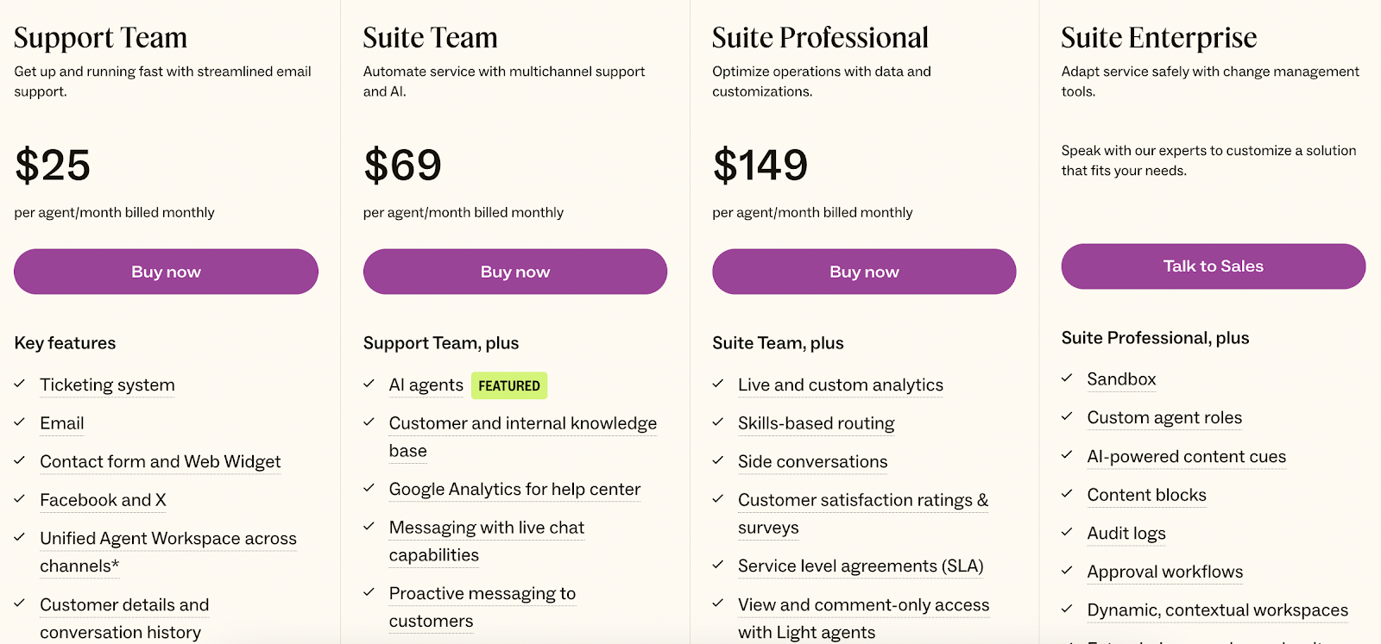The image size is (1381, 644).
Task: Click Buy now for Suite Team plan
Action: click(514, 272)
